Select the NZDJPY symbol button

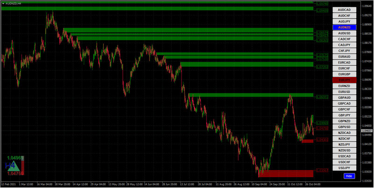pyautogui.click(x=344, y=145)
